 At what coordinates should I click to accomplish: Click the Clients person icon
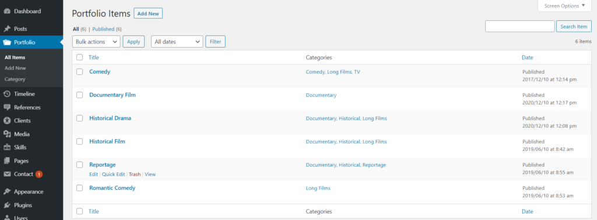point(7,121)
